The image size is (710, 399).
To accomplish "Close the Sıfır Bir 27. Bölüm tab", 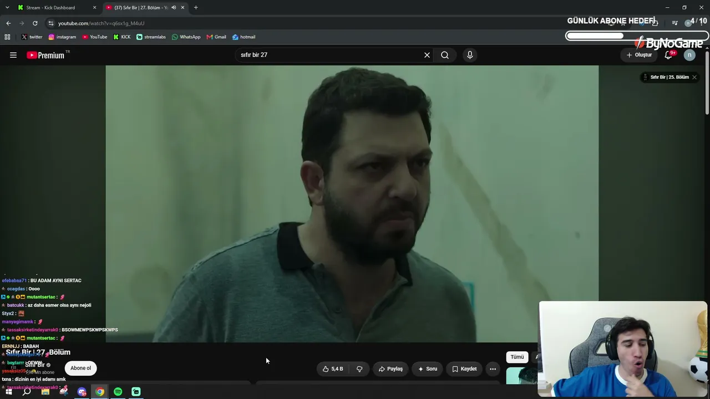I will coord(182,8).
